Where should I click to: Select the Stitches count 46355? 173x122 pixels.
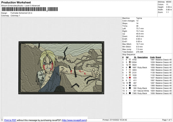tap(169, 2)
